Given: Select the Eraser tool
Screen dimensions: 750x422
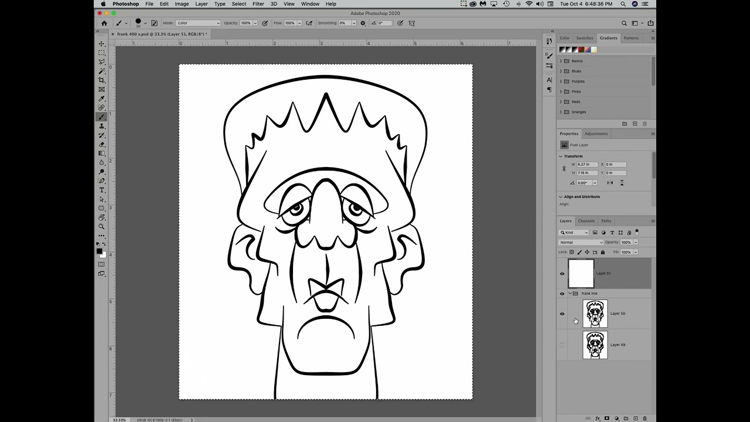Looking at the screenshot, I should pos(101,144).
